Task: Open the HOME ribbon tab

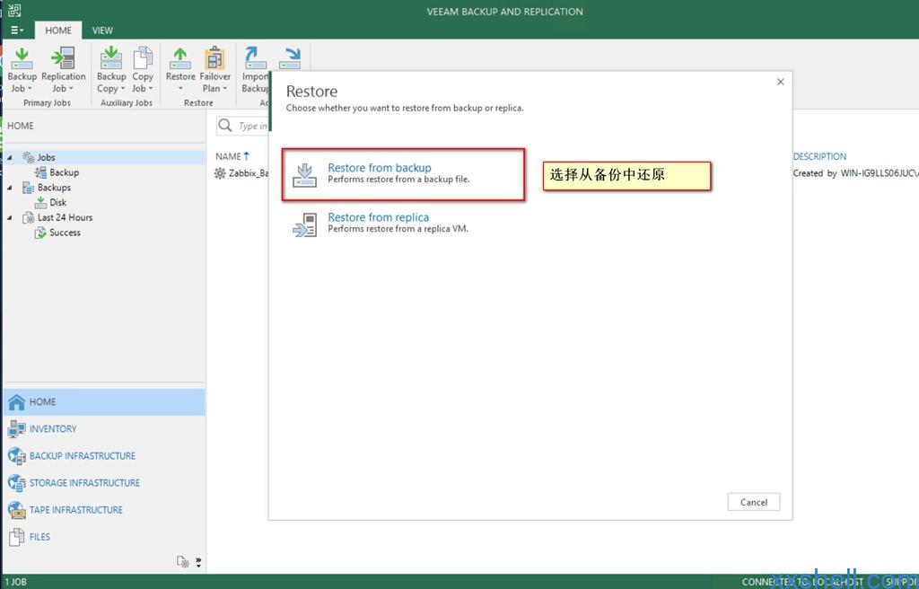Action: pos(58,31)
